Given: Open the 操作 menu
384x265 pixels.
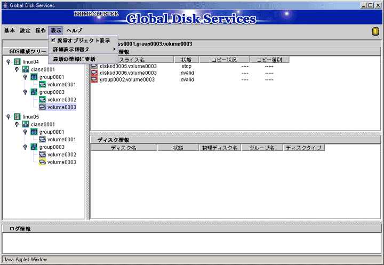Looking at the screenshot, I should click(x=41, y=30).
